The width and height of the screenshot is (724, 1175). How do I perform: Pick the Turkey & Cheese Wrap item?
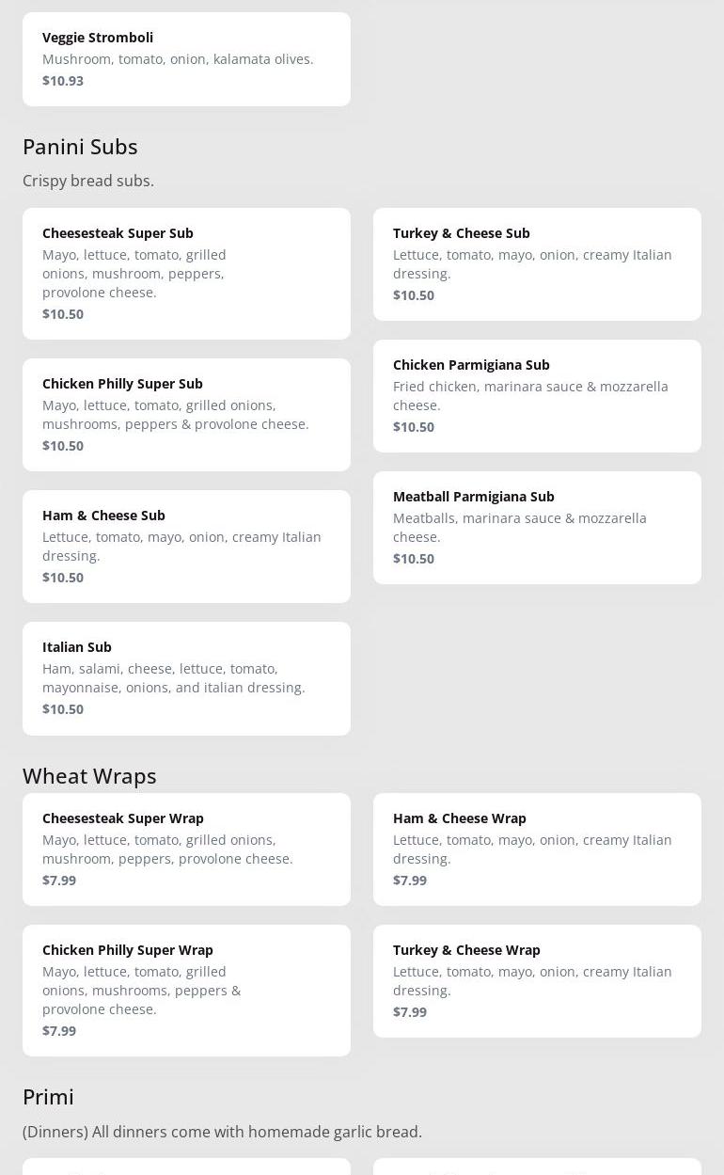537,980
